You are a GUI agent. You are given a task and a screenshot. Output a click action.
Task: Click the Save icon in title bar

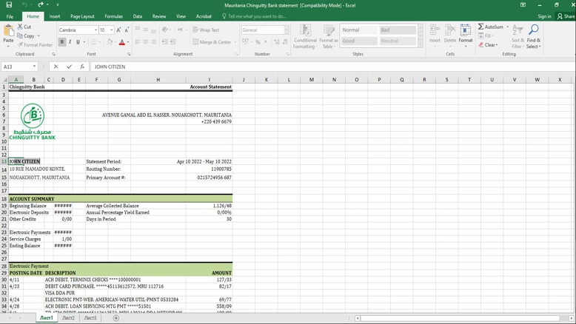[9, 5]
